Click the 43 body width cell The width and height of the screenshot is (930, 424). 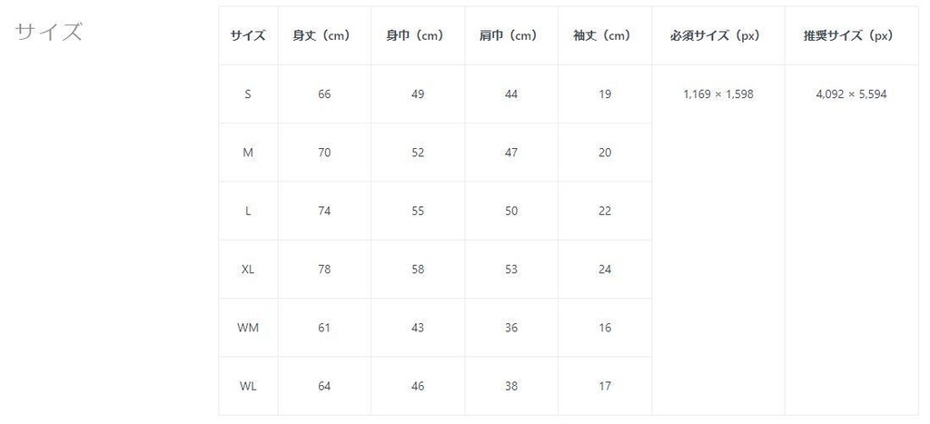(418, 328)
